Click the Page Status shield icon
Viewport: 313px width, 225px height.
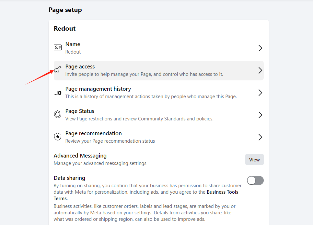(58, 115)
